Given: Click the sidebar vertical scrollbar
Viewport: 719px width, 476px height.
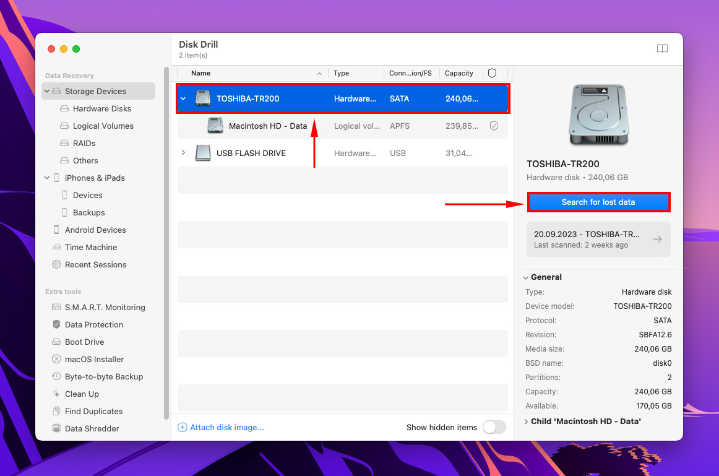Looking at the screenshot, I should [166, 243].
